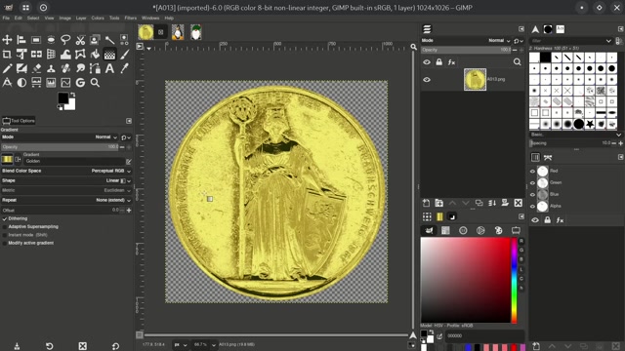Select the Text tool
Viewport: 625px width, 351px height.
[x=109, y=68]
